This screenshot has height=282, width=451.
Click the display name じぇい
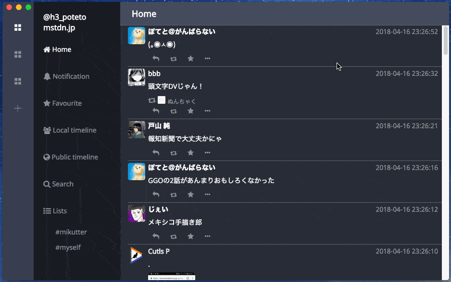pos(158,209)
